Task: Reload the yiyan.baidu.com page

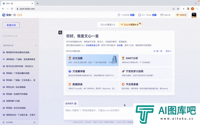Action: (x=12, y=9)
